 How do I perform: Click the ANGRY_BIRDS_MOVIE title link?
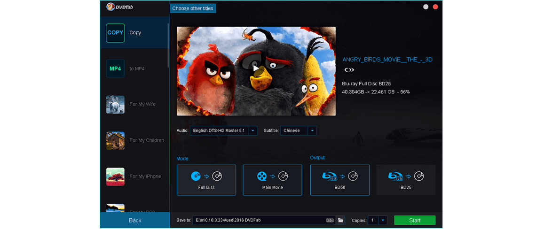click(x=387, y=60)
